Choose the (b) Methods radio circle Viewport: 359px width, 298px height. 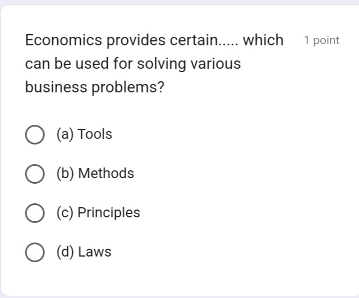point(35,174)
